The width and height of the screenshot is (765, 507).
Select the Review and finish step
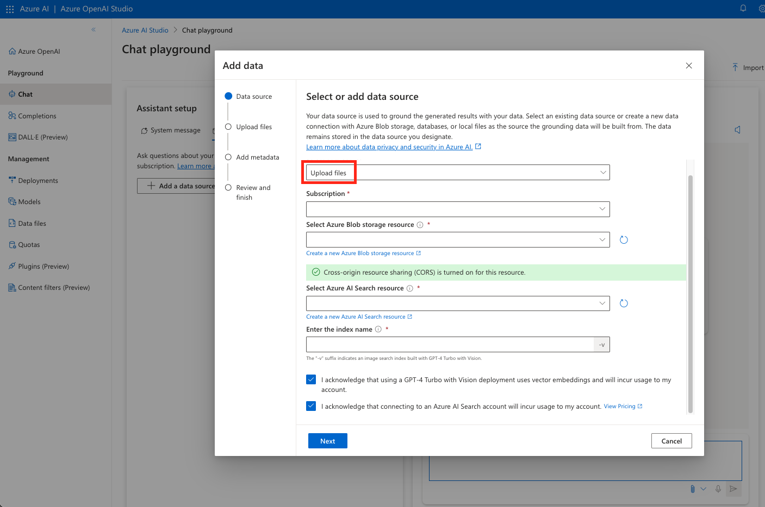(x=248, y=192)
